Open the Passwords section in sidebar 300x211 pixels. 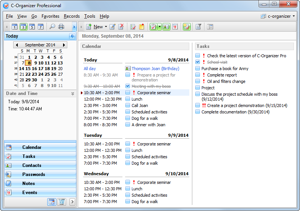pos(40,174)
